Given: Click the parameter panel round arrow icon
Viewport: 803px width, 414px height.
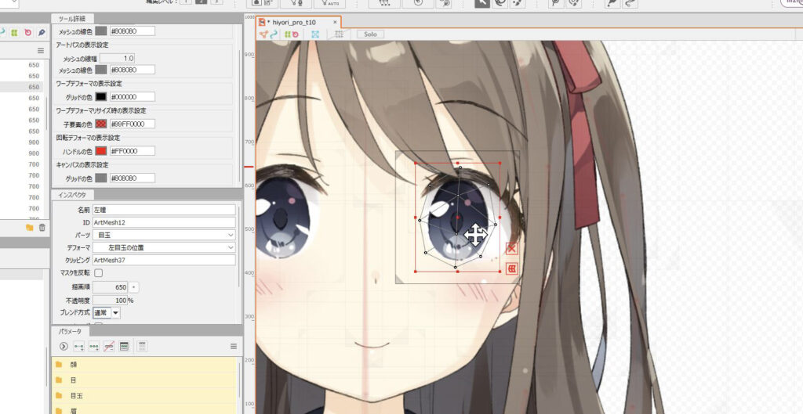Looking at the screenshot, I should click(x=64, y=346).
